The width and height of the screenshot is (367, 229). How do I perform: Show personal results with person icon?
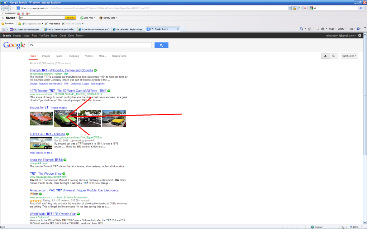325,56
